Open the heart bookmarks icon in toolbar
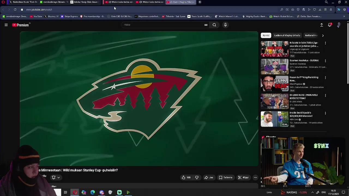The width and height of the screenshot is (349, 196). point(314,10)
